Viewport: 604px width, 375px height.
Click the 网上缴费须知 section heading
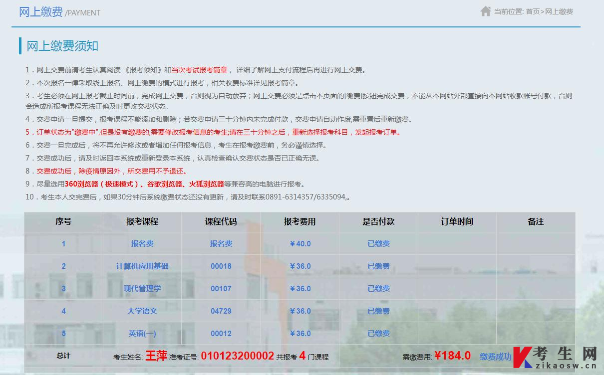pyautogui.click(x=62, y=46)
